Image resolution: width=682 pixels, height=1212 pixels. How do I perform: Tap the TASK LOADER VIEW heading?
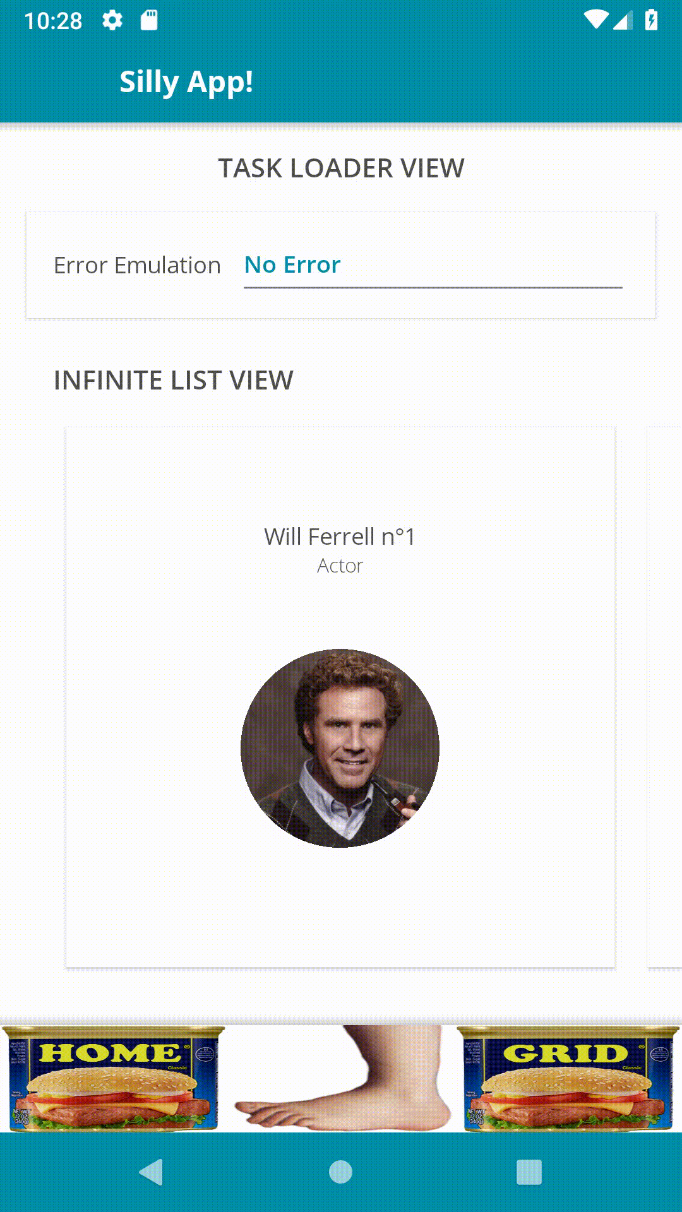click(341, 169)
